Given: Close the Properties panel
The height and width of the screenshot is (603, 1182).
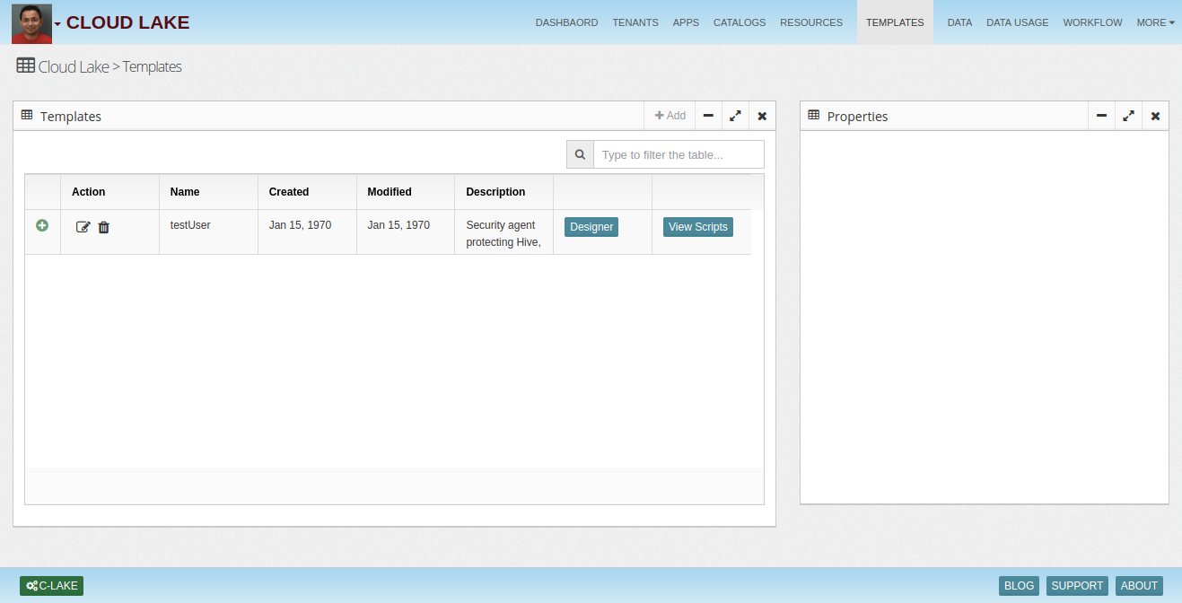Looking at the screenshot, I should (x=1155, y=116).
